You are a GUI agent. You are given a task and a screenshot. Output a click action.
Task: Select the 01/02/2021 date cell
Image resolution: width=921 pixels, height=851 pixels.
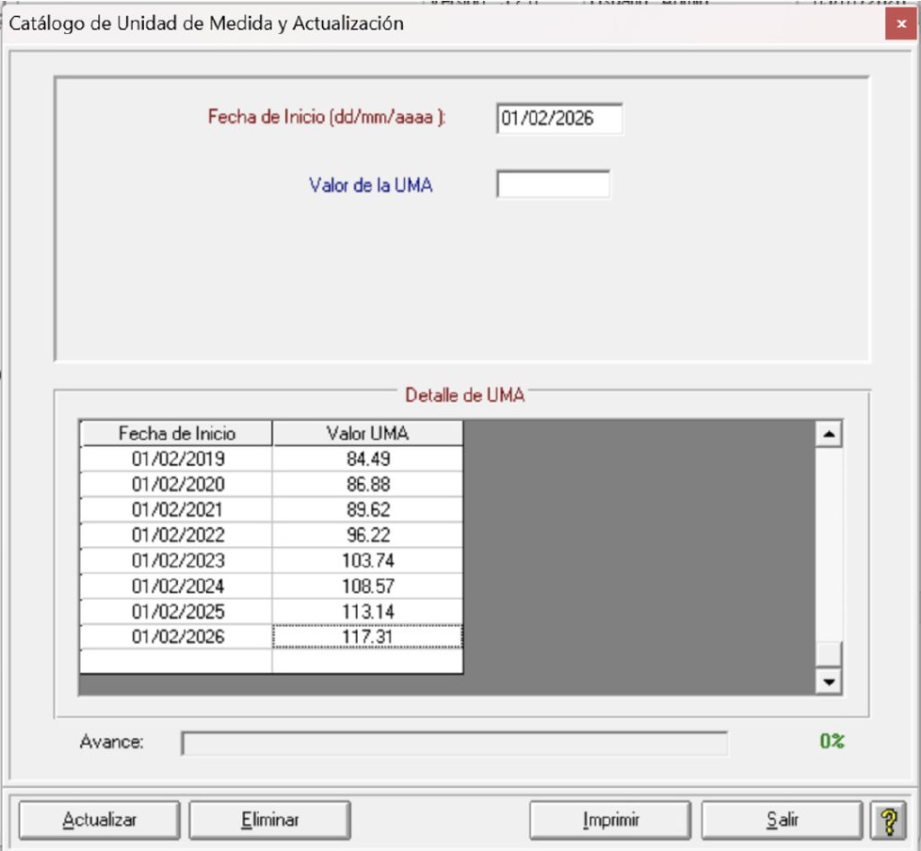(176, 509)
